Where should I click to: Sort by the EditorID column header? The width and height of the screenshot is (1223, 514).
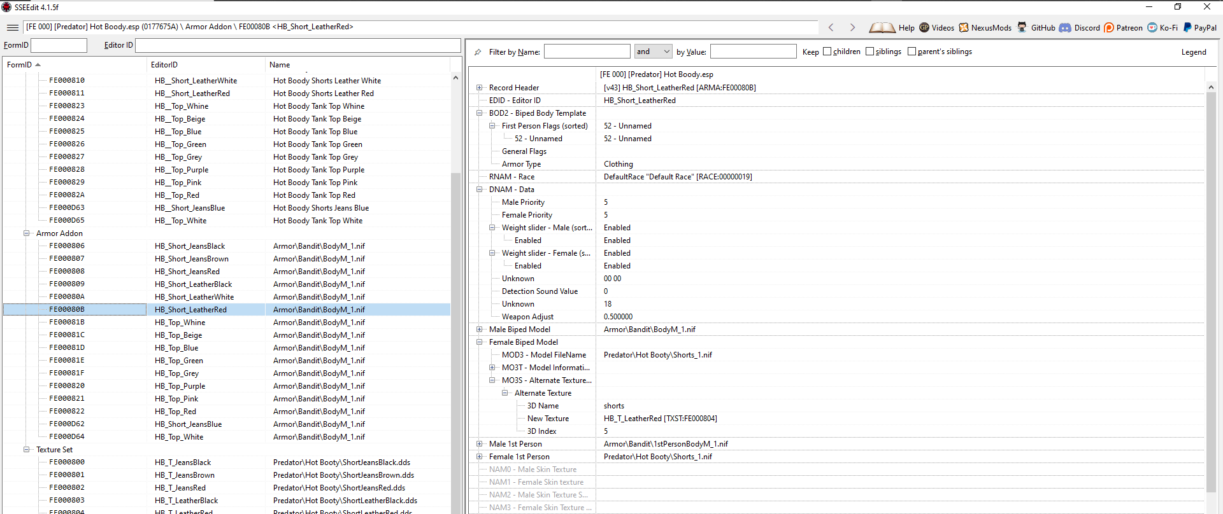click(206, 65)
